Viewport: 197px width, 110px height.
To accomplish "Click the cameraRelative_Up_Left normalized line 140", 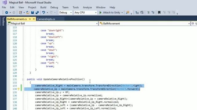I will click(x=76, y=108).
